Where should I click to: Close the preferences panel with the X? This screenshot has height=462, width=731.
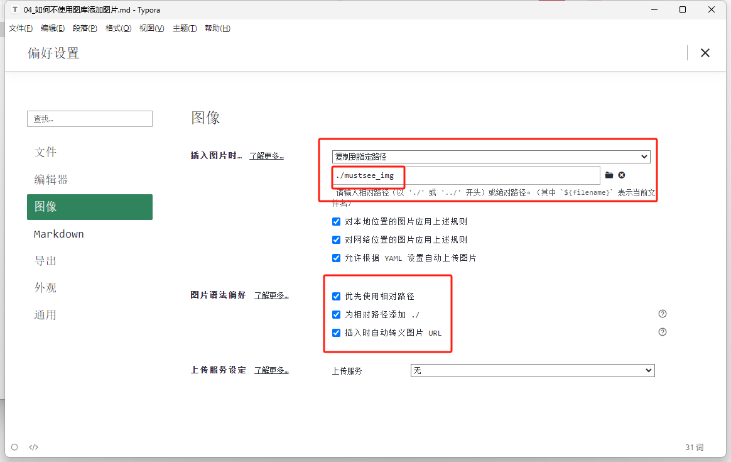click(705, 53)
